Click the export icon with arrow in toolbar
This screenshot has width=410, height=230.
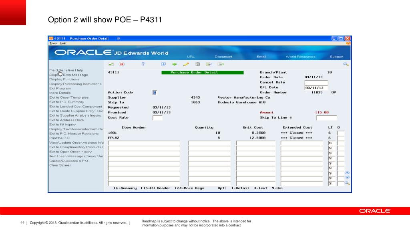pyautogui.click(x=221, y=64)
